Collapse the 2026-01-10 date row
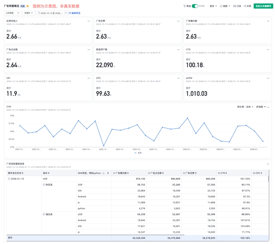 click(x=9, y=179)
